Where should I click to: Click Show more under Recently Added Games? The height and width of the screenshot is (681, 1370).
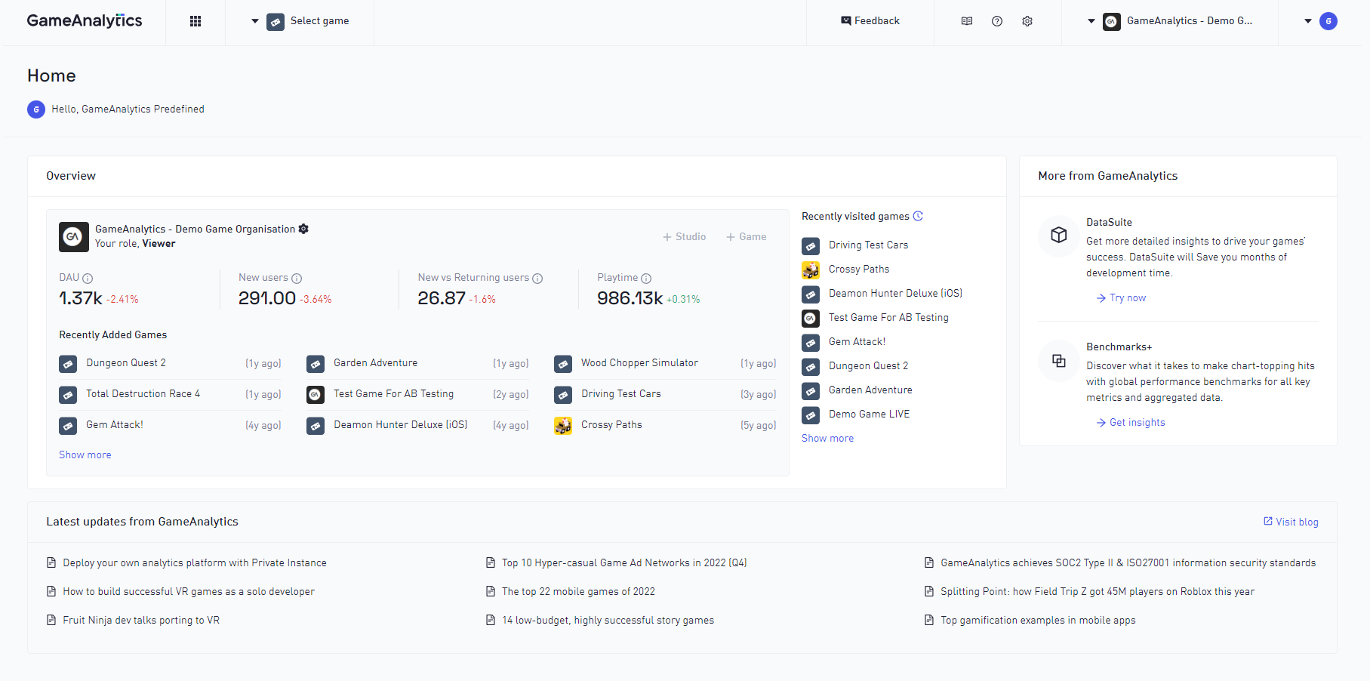click(x=85, y=455)
